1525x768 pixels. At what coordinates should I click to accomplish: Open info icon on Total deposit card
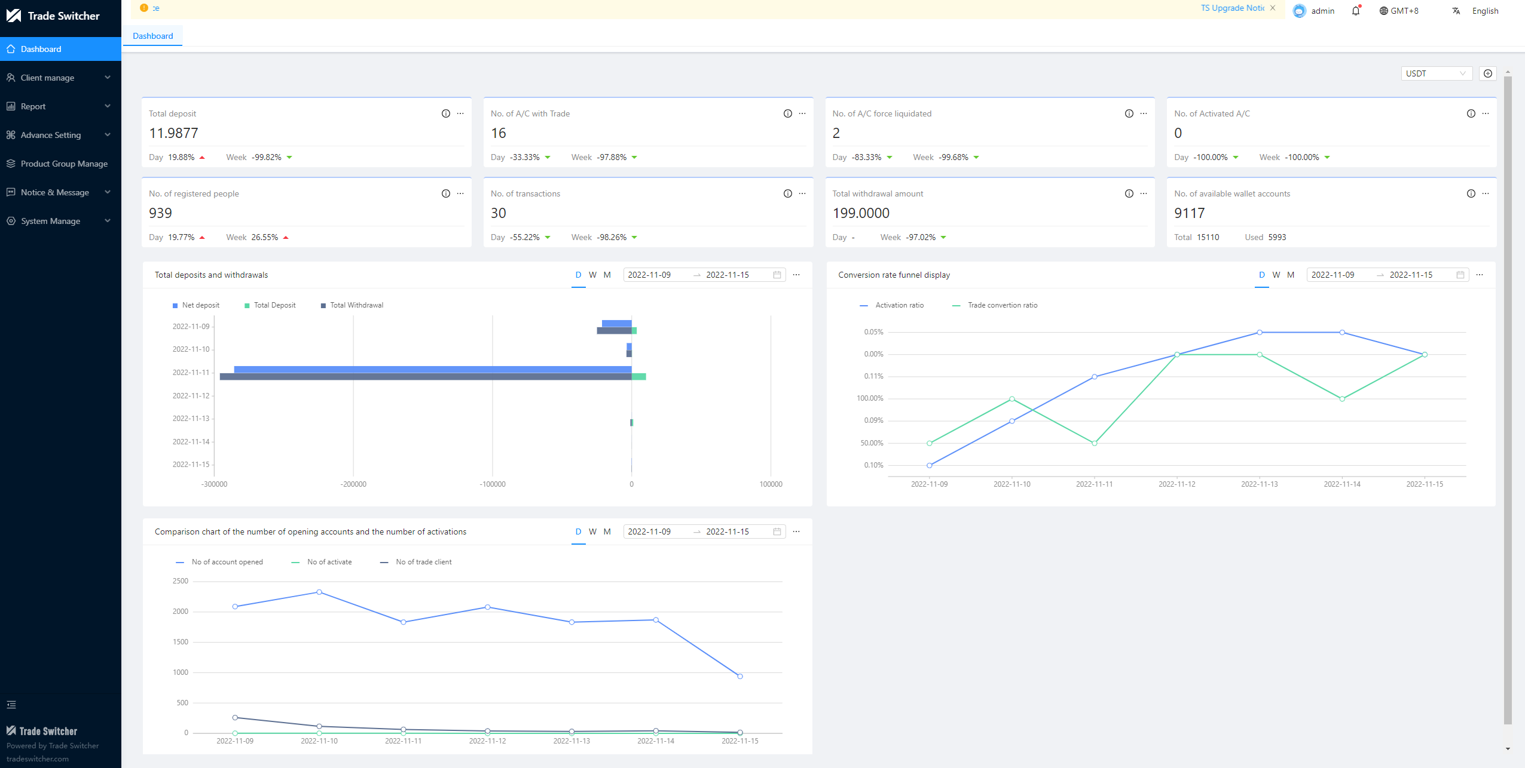pyautogui.click(x=445, y=113)
